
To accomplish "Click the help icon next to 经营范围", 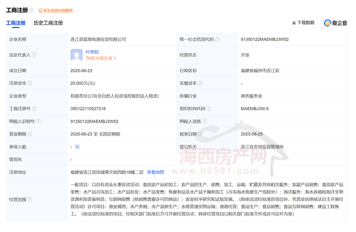I will [29, 199].
